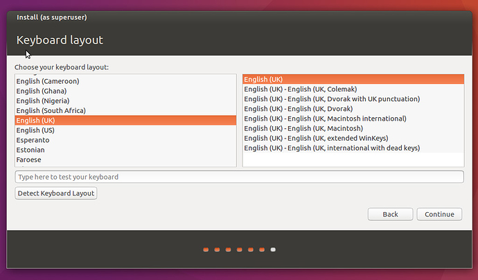This screenshot has height=280, width=478.
Task: Choose English (UK, Colemak) variant
Action: 300,89
